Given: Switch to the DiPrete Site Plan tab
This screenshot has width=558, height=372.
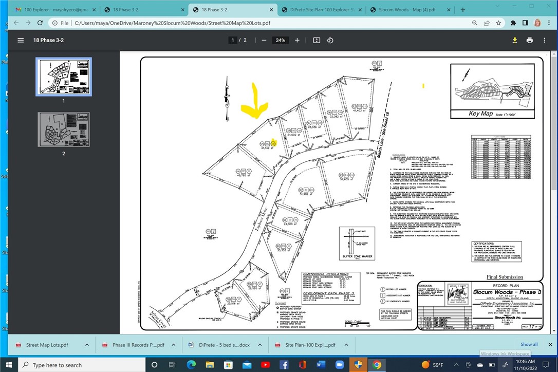Looking at the screenshot, I should point(319,9).
